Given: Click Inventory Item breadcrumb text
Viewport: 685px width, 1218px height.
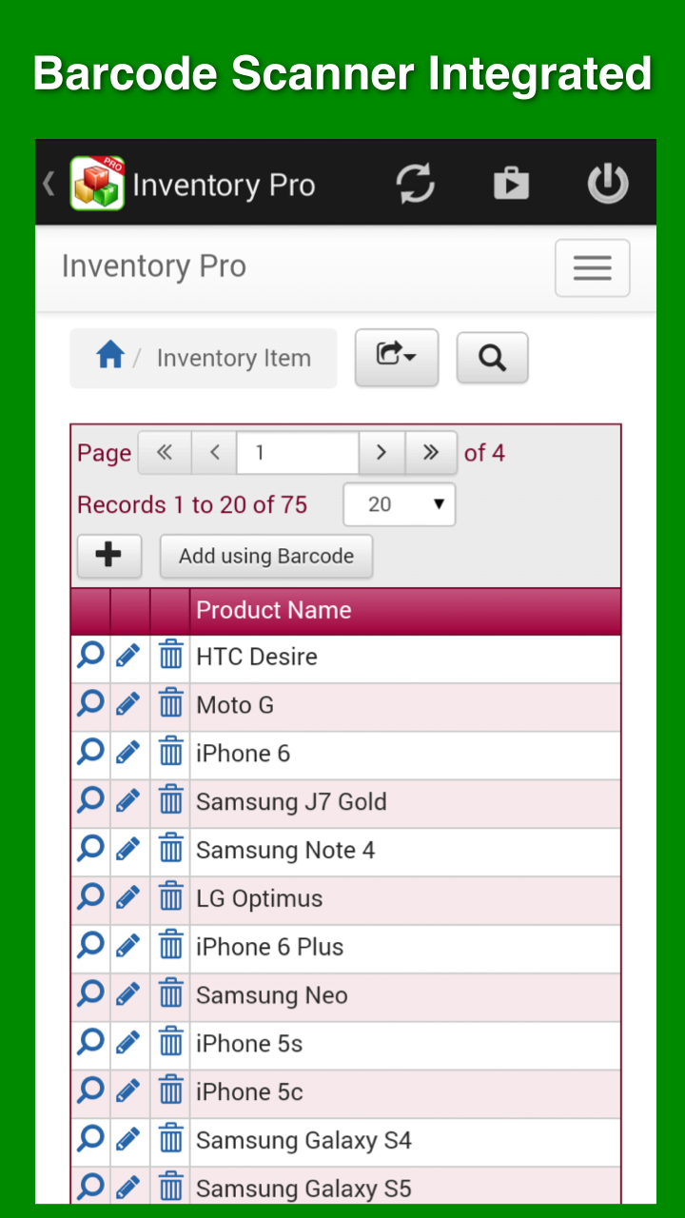Looking at the screenshot, I should pyautogui.click(x=234, y=359).
